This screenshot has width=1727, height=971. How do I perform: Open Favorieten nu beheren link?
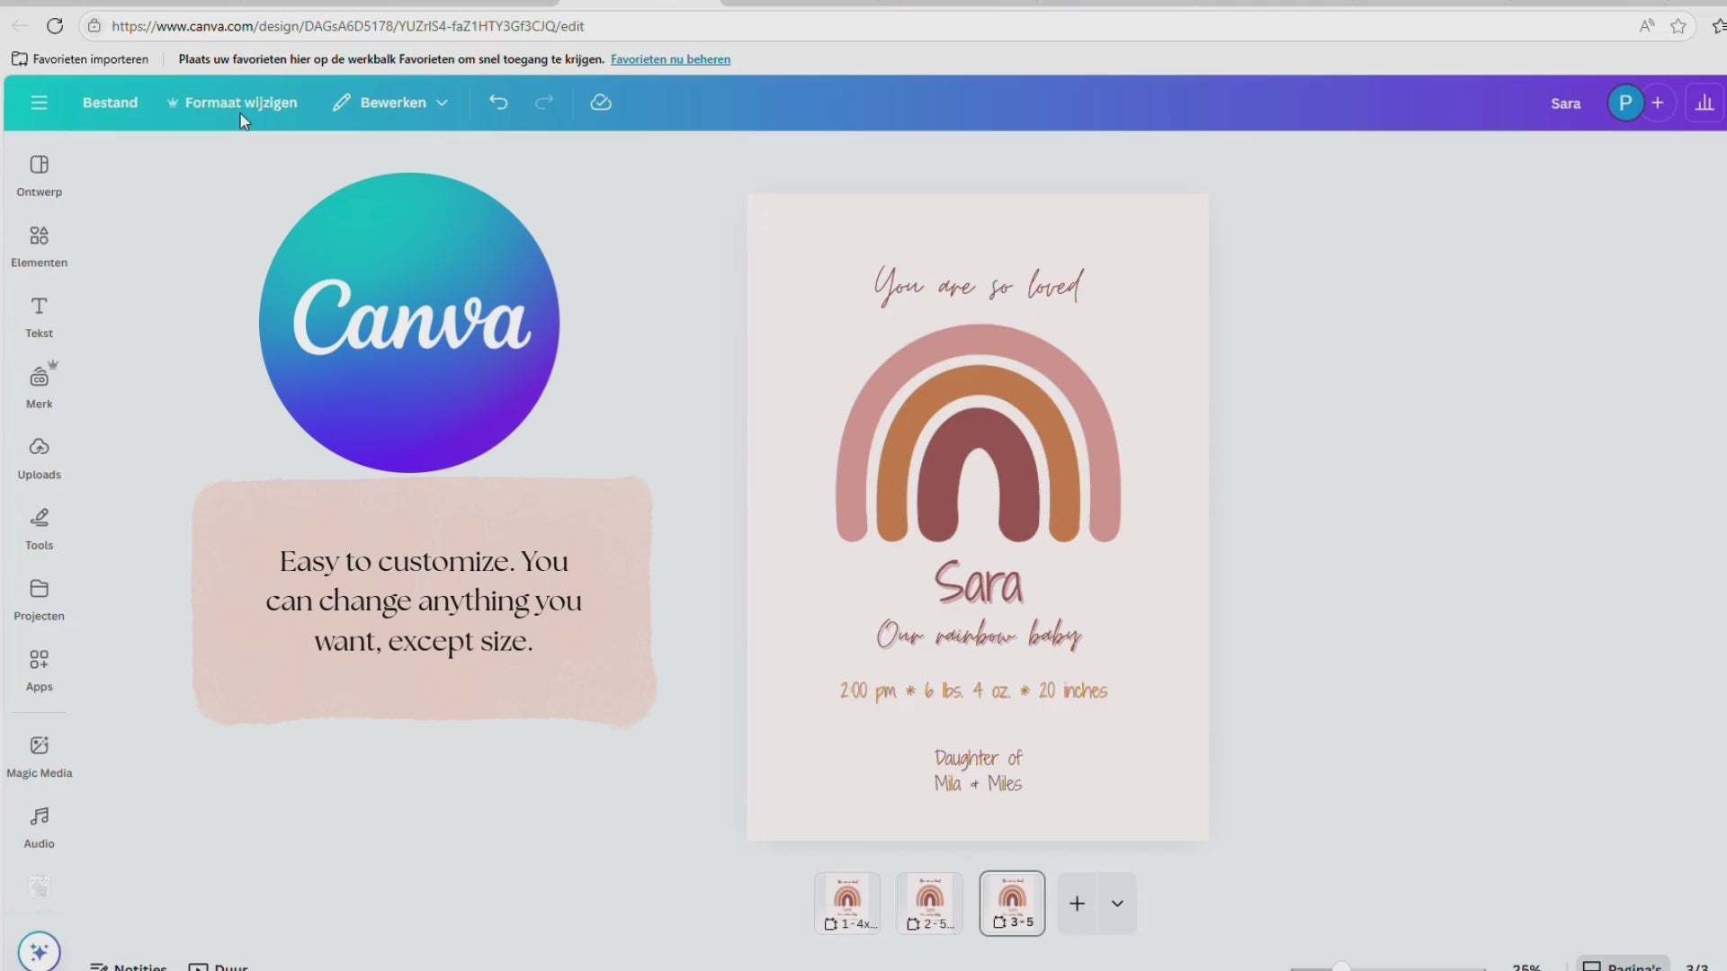(670, 59)
